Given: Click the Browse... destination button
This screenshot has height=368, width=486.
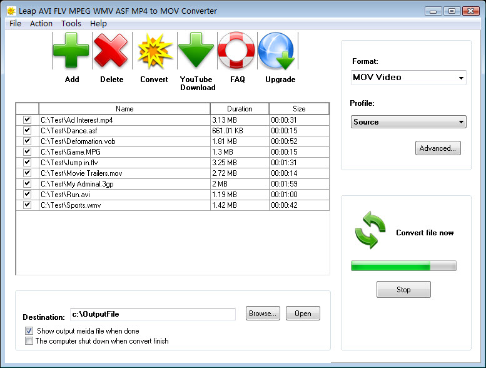Looking at the screenshot, I should pyautogui.click(x=263, y=314).
